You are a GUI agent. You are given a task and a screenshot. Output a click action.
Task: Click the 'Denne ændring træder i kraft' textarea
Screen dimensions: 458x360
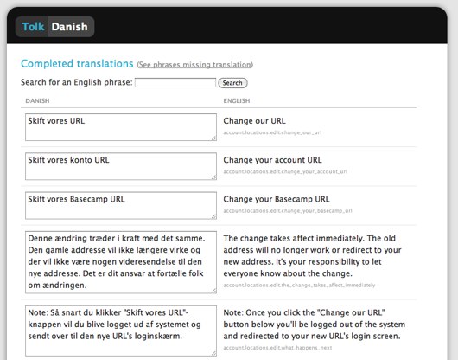[x=121, y=262]
